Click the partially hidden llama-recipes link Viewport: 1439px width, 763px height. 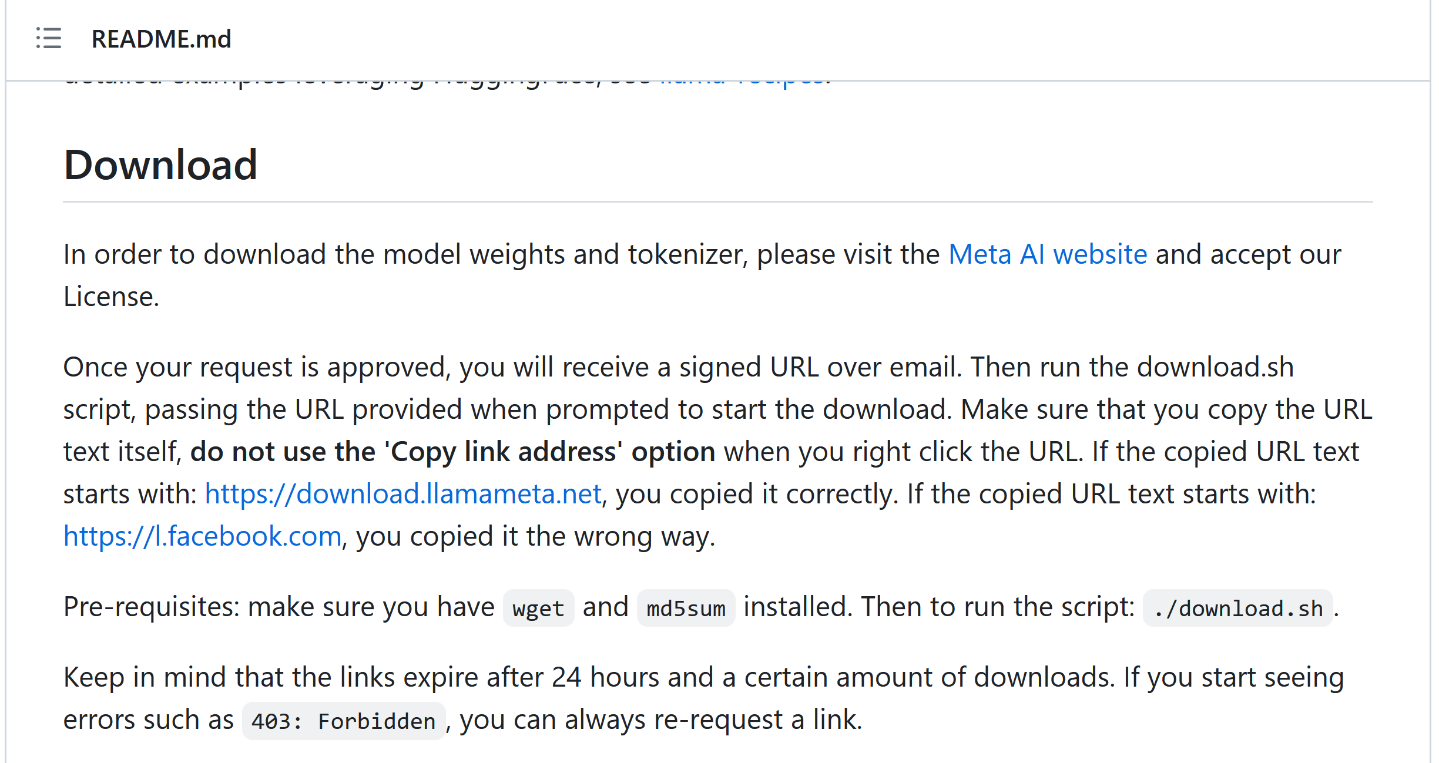click(x=742, y=81)
